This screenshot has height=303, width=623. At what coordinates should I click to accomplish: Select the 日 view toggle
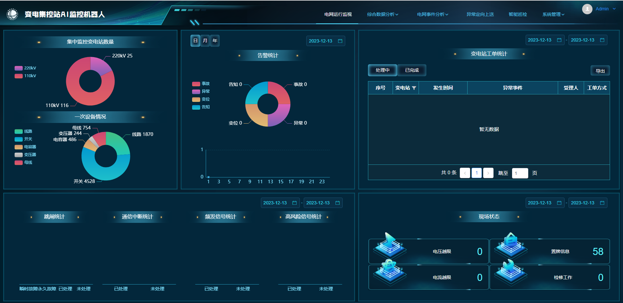tap(195, 41)
